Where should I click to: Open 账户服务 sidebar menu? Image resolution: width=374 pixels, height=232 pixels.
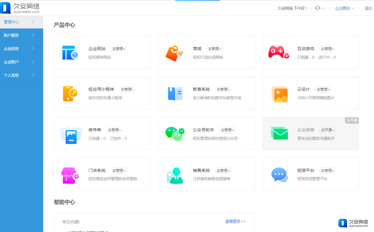click(x=21, y=35)
